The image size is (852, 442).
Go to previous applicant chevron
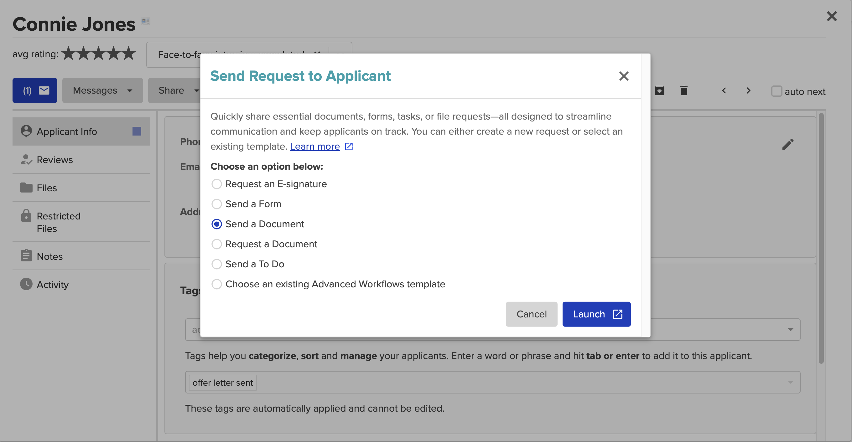pyautogui.click(x=724, y=90)
